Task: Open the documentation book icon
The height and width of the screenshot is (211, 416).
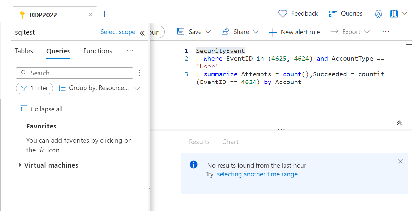Action: pos(394,14)
